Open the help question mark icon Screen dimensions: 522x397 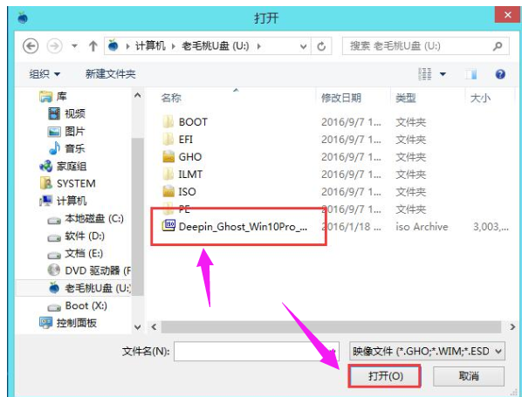pos(500,74)
